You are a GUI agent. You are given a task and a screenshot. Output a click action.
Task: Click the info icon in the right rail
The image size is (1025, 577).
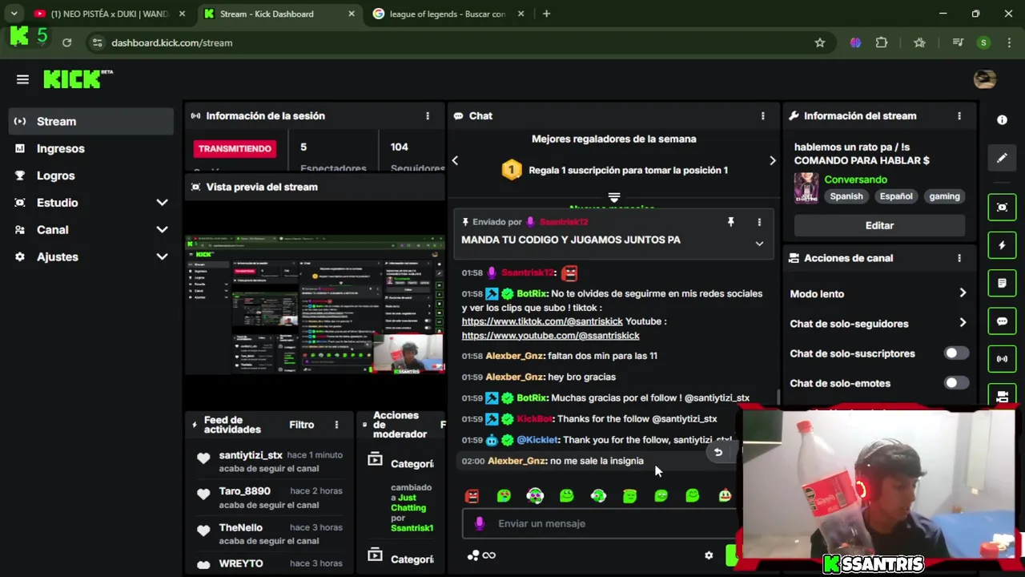pos(1002,119)
